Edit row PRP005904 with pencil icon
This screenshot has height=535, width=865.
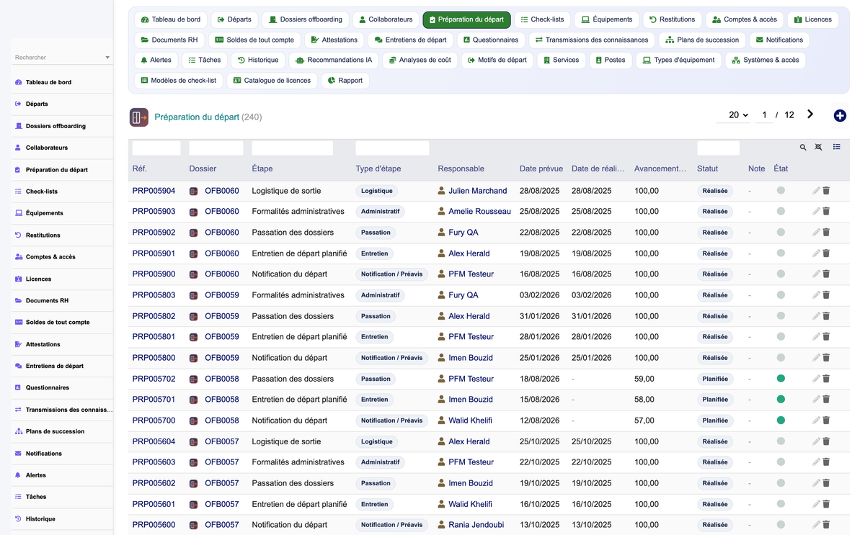click(x=816, y=191)
